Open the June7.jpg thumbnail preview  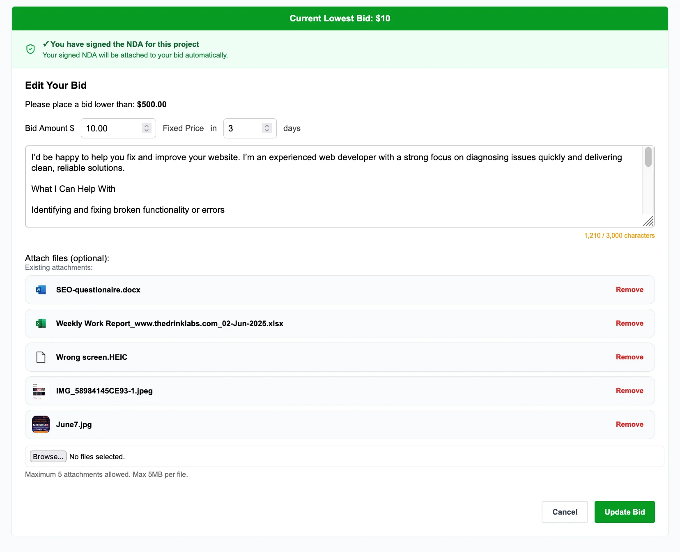[41, 424]
